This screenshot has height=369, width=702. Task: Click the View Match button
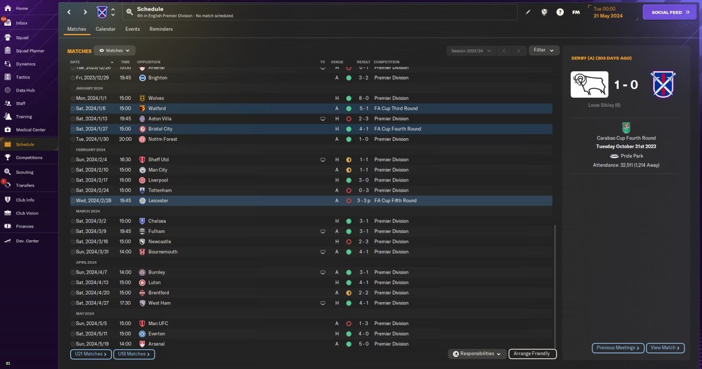[x=666, y=348]
